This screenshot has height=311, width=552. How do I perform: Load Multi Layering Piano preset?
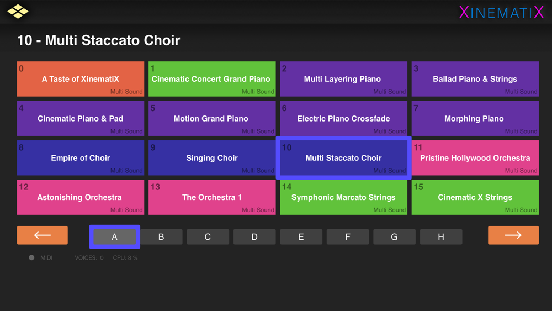point(343,80)
